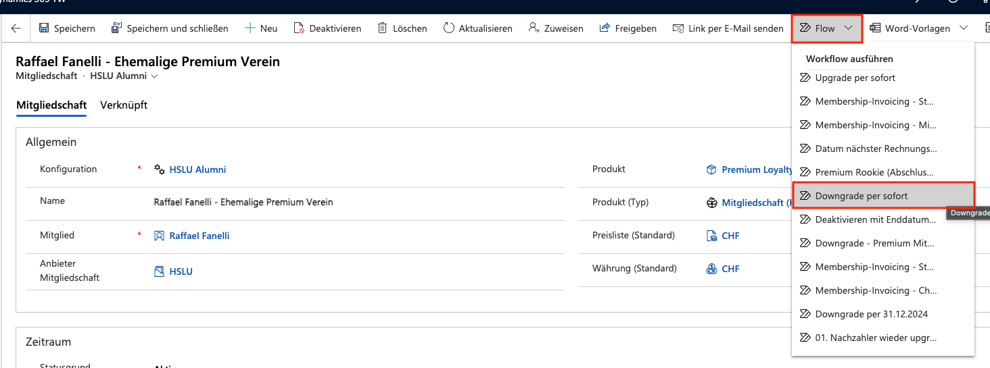This screenshot has width=990, height=368.
Task: Open the HSLU Anbieter link
Action: tap(181, 271)
